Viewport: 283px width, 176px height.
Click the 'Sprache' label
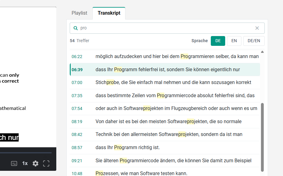tap(199, 41)
